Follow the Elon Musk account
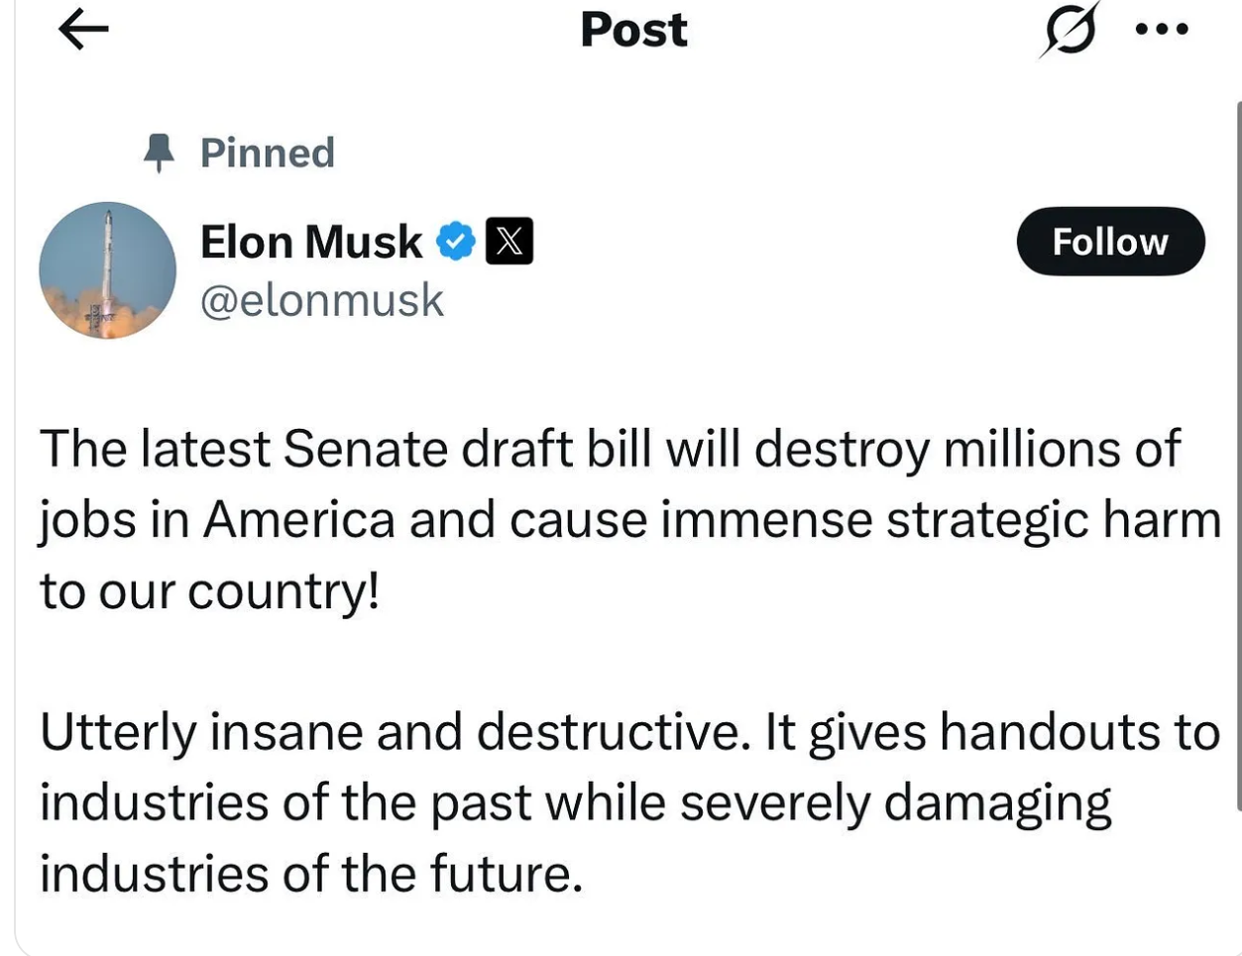 tap(1110, 241)
